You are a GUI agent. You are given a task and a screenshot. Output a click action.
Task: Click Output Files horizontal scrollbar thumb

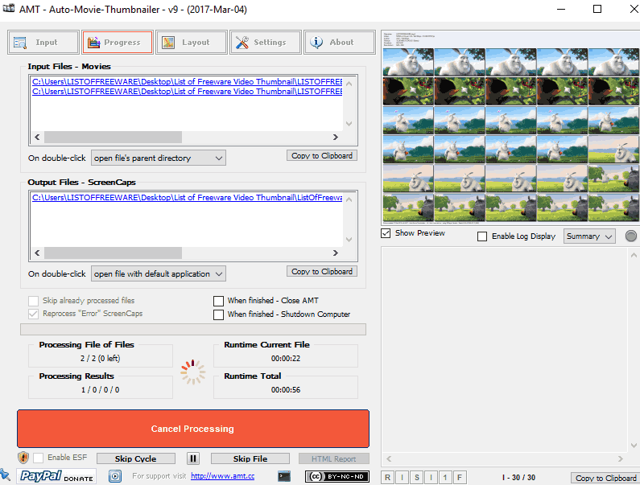tap(113, 253)
